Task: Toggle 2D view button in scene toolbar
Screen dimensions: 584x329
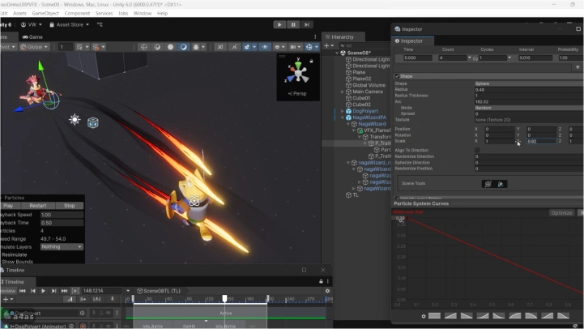Action: [x=220, y=47]
